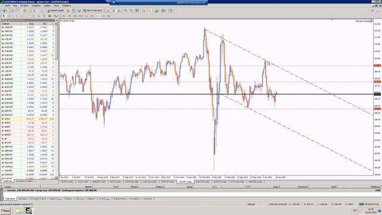The height and width of the screenshot is (215, 382).
Task: Open the indicators list dropdown
Action: pos(156,11)
